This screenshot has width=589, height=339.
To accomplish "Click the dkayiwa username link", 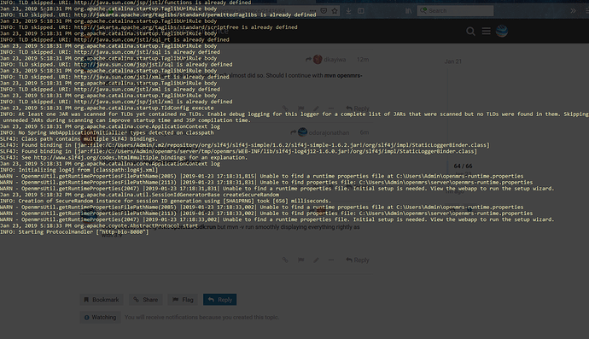I will tap(335, 60).
